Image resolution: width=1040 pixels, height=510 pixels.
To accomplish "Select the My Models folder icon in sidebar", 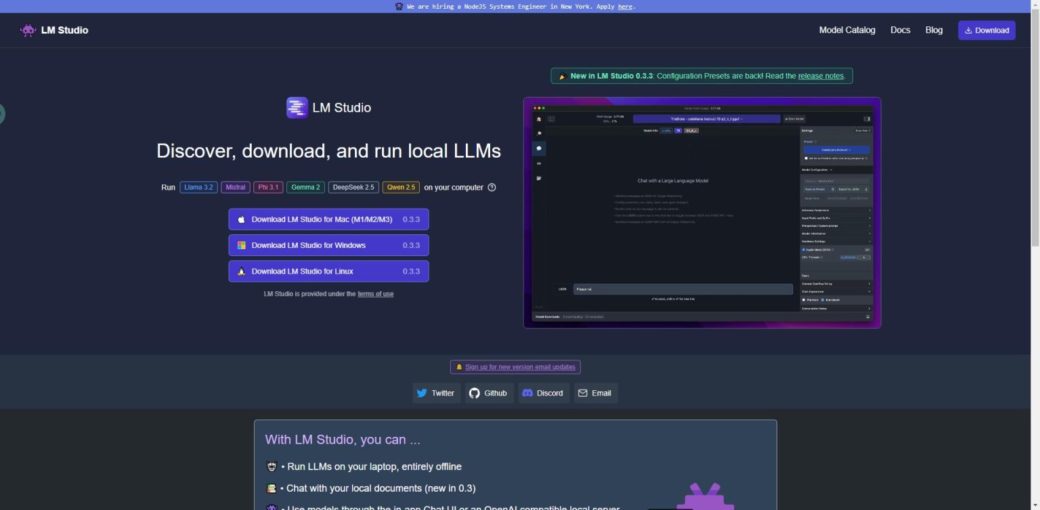I will pyautogui.click(x=539, y=177).
